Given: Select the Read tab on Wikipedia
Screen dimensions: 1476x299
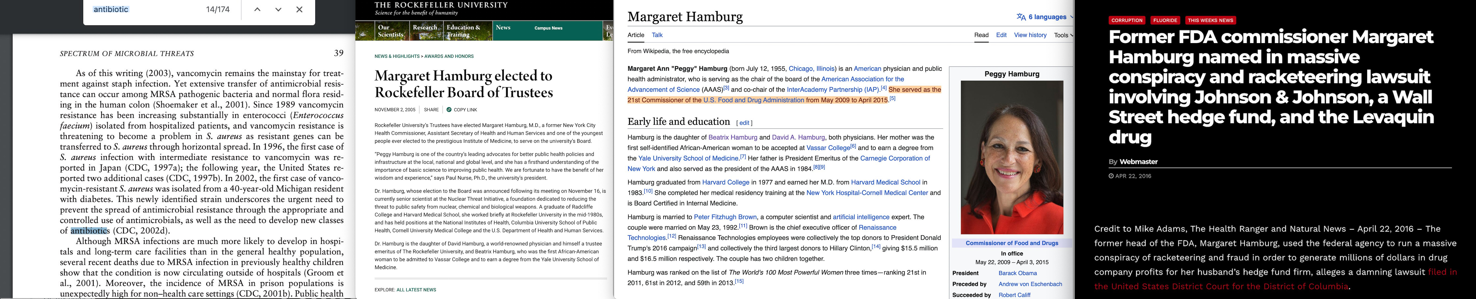Looking at the screenshot, I should 981,35.
